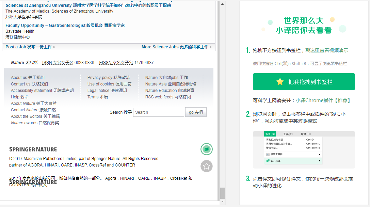Open About Nature footer link
The width and height of the screenshot is (370, 207).
click(x=34, y=103)
